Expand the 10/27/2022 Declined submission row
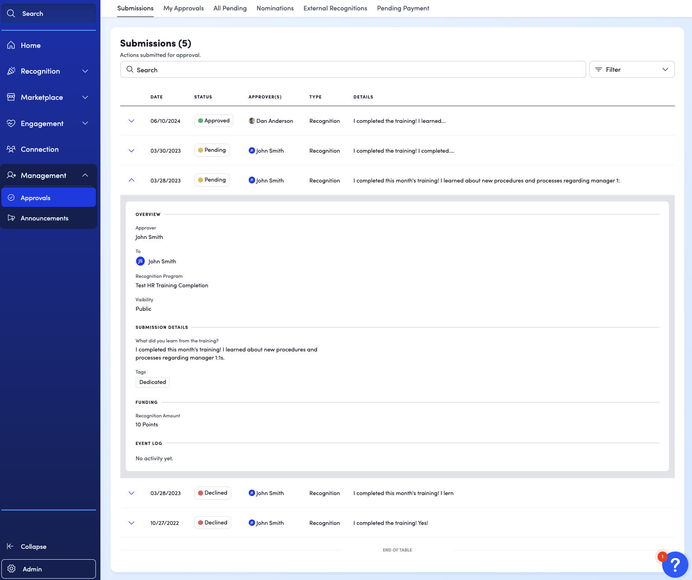This screenshot has width=692, height=580. click(132, 523)
